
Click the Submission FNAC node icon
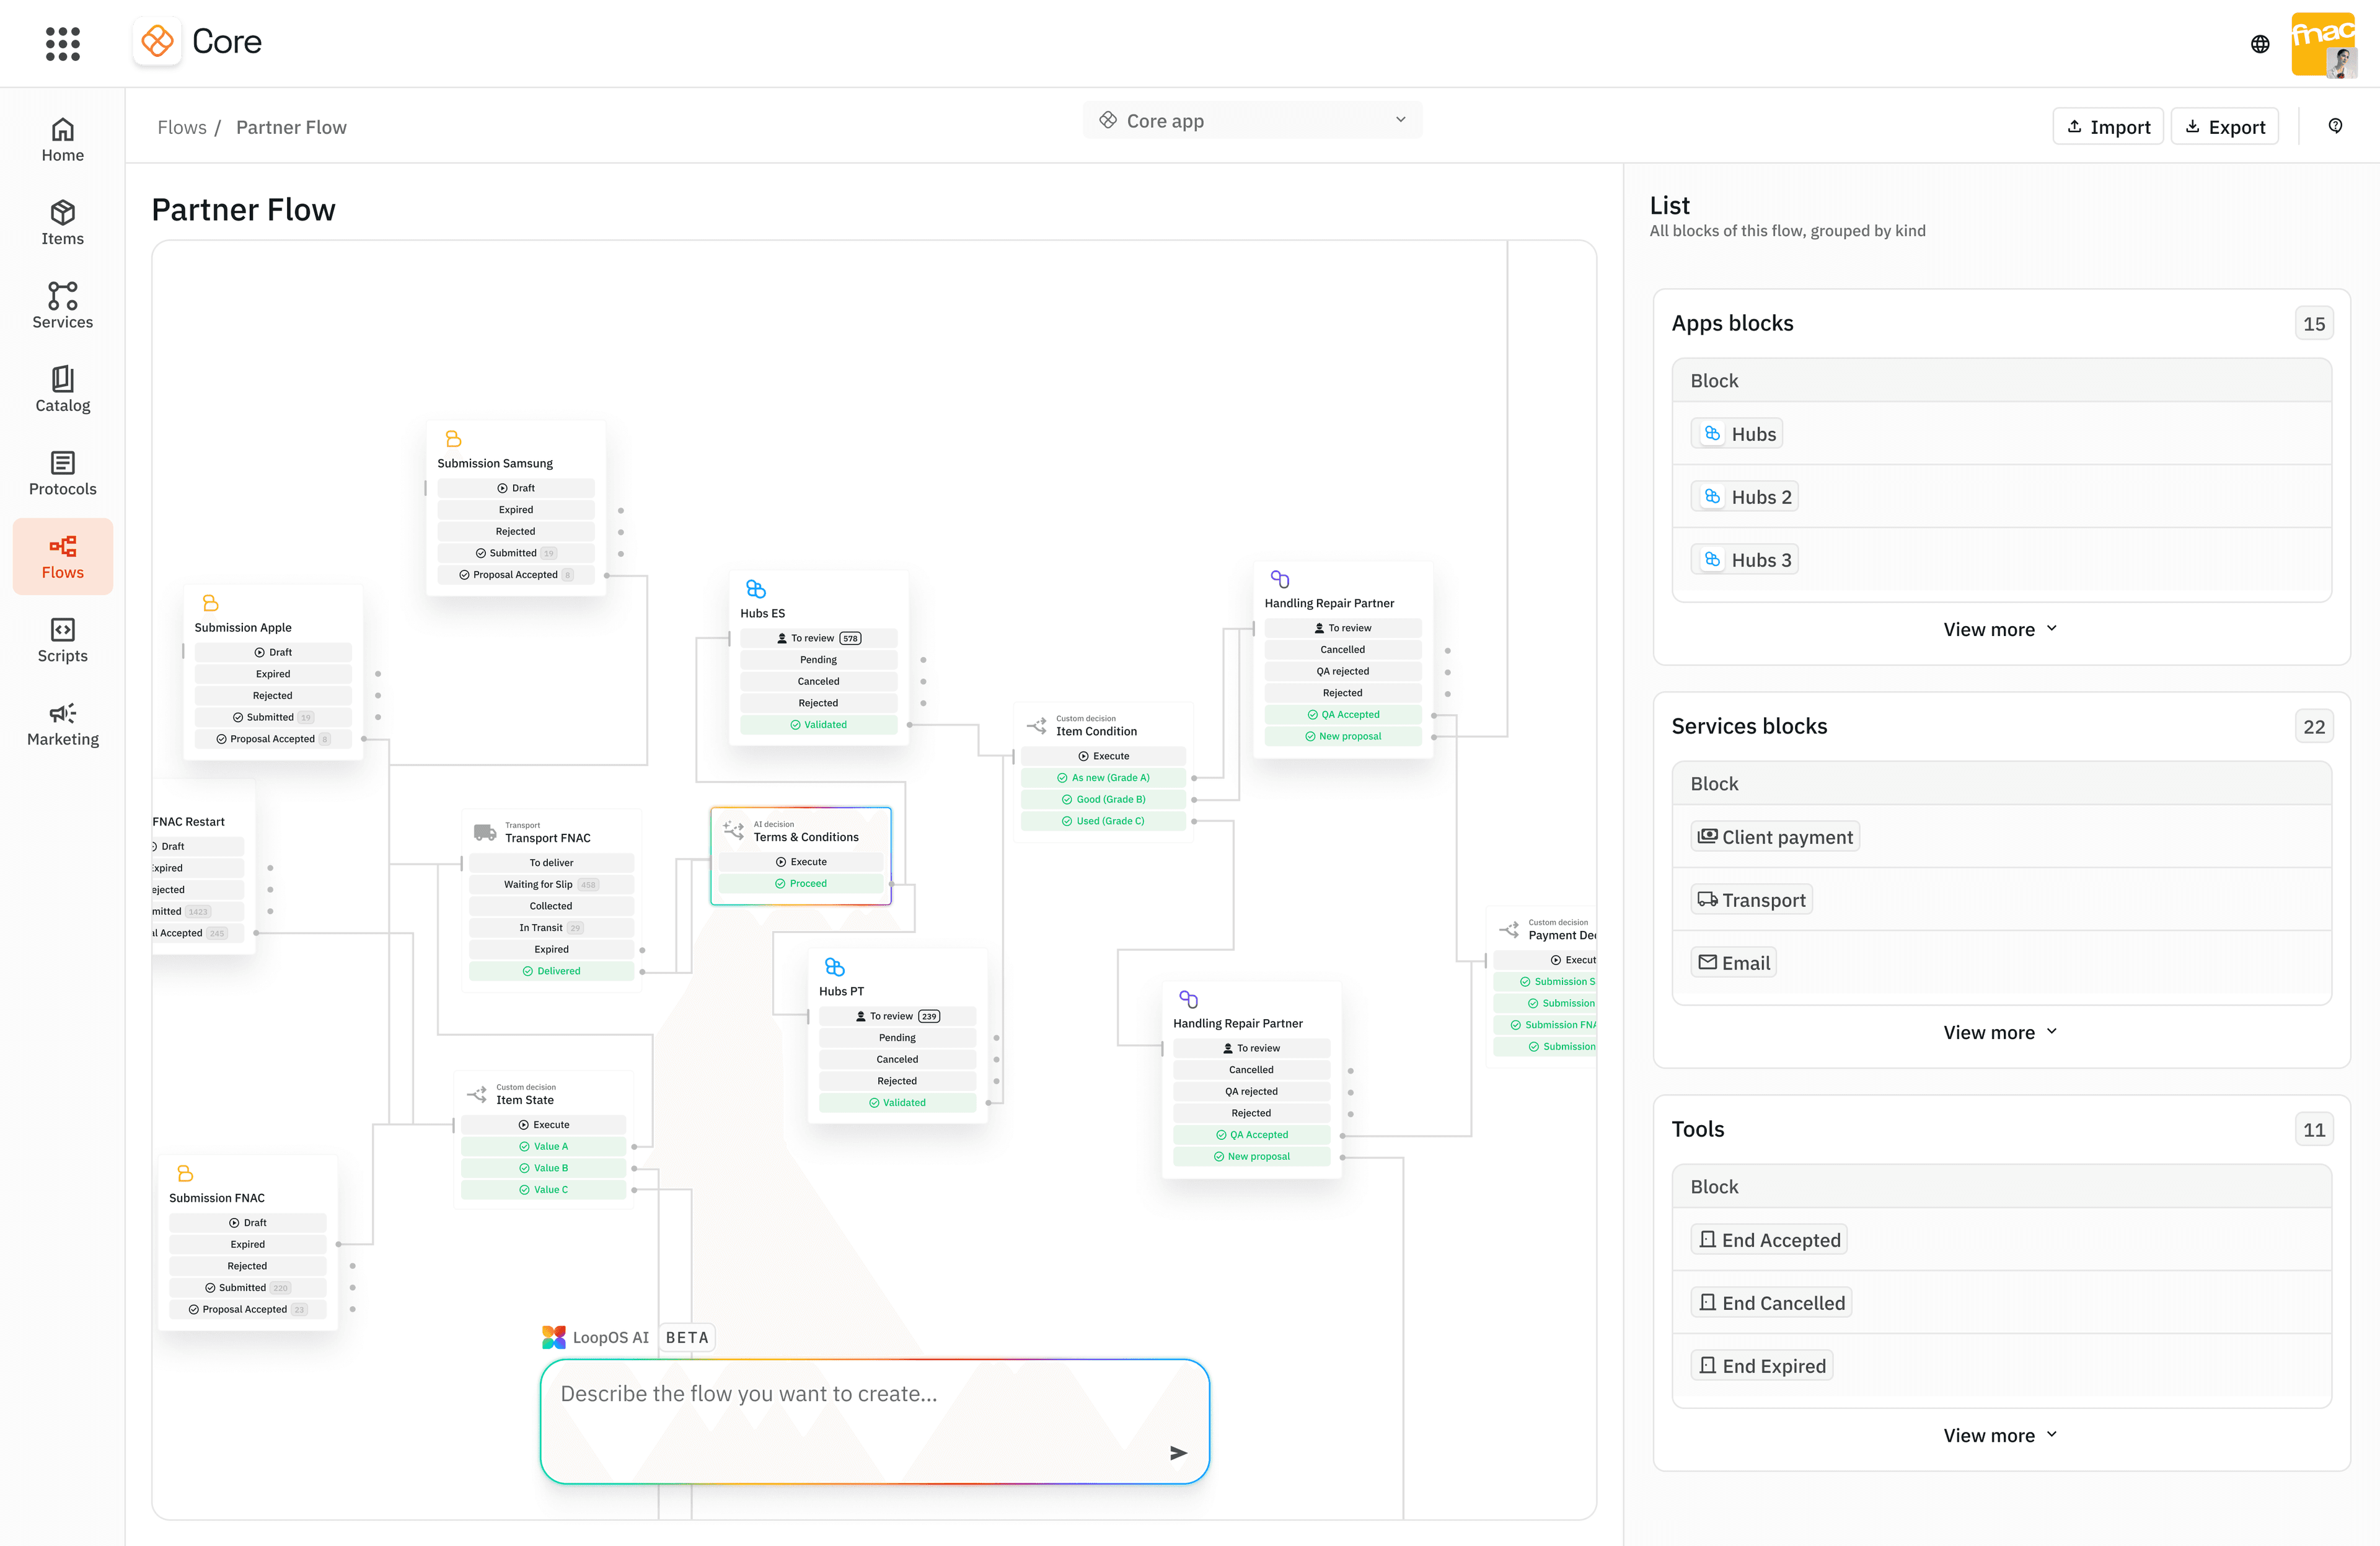(185, 1173)
